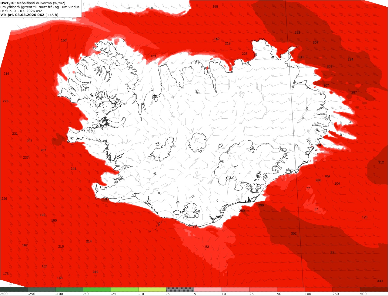Select the legend swatch between -250 and -100
388x296 pixels.
42,289
